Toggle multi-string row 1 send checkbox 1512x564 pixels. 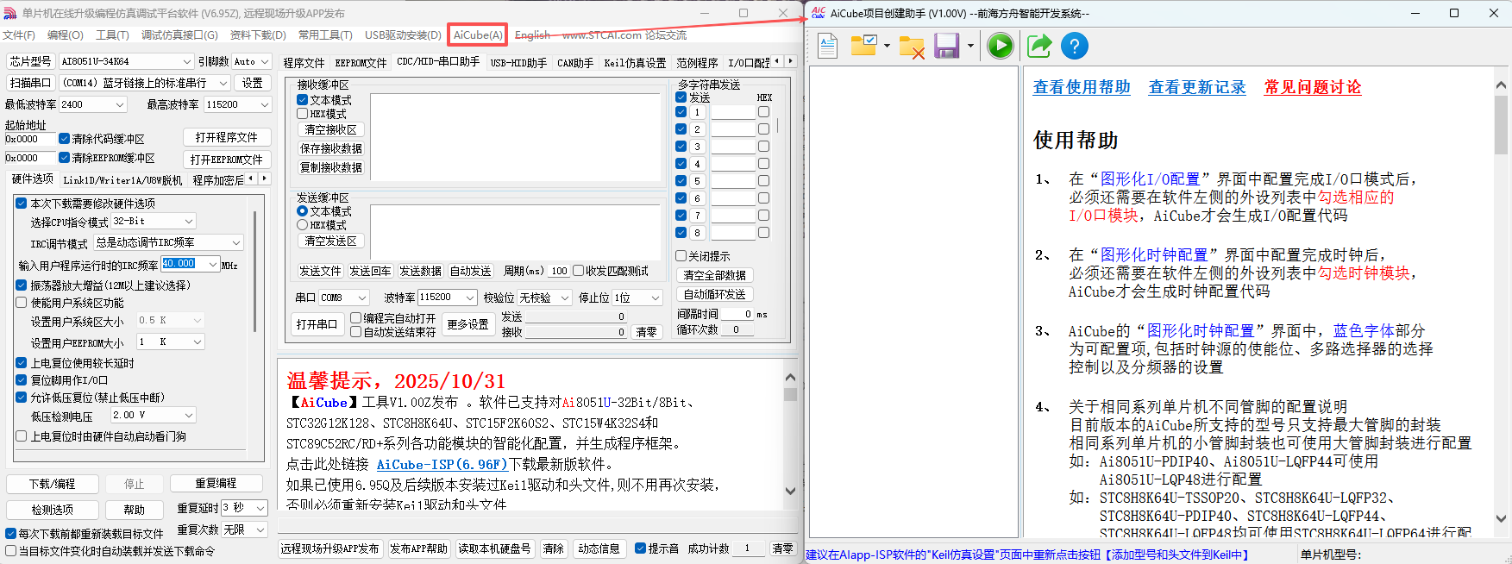point(681,112)
